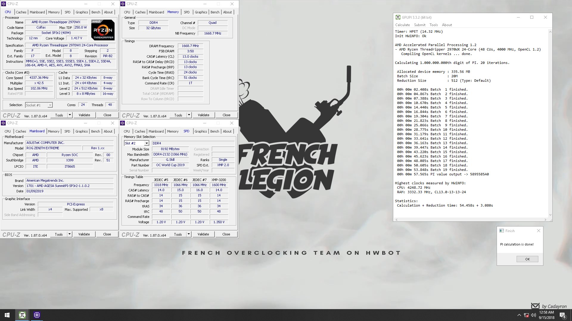The height and width of the screenshot is (321, 572).
Task: Click the top-left CPU-Z window title icon
Action: coord(4,4)
